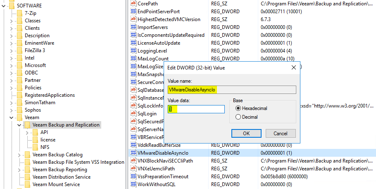Click the 0x0000000a (10) data cell

click(277, 59)
